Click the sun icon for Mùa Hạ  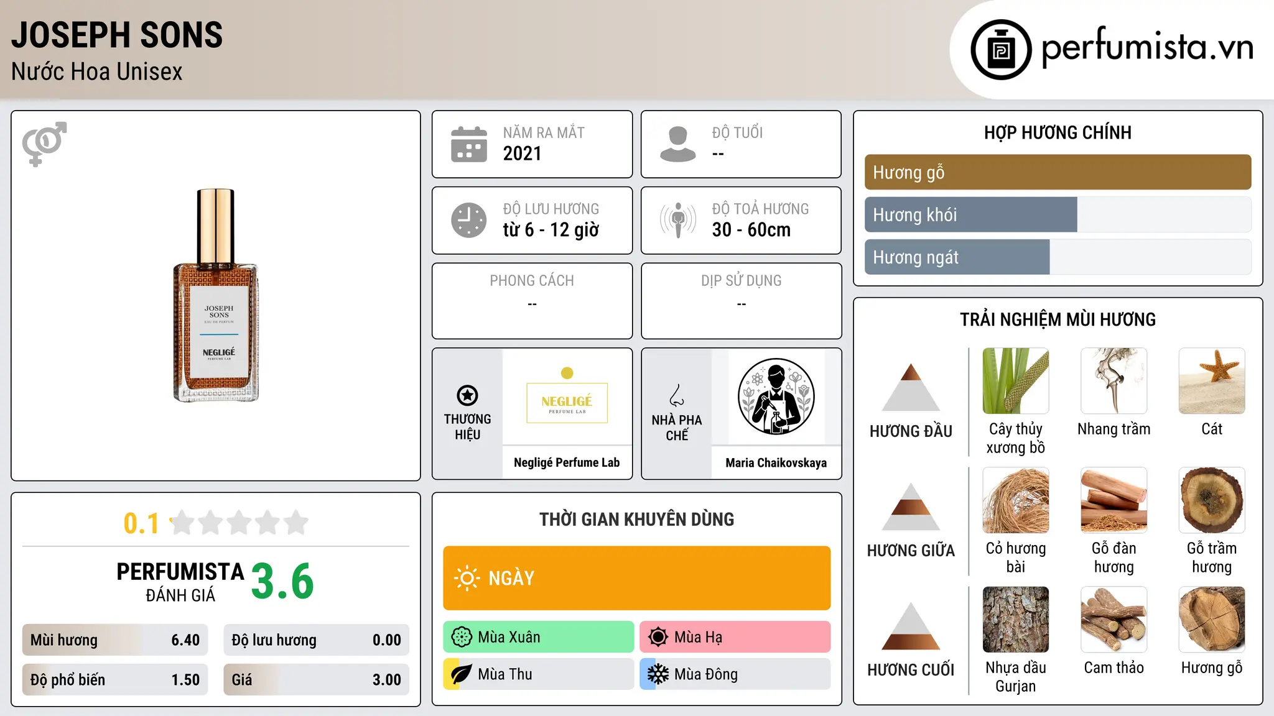658,637
